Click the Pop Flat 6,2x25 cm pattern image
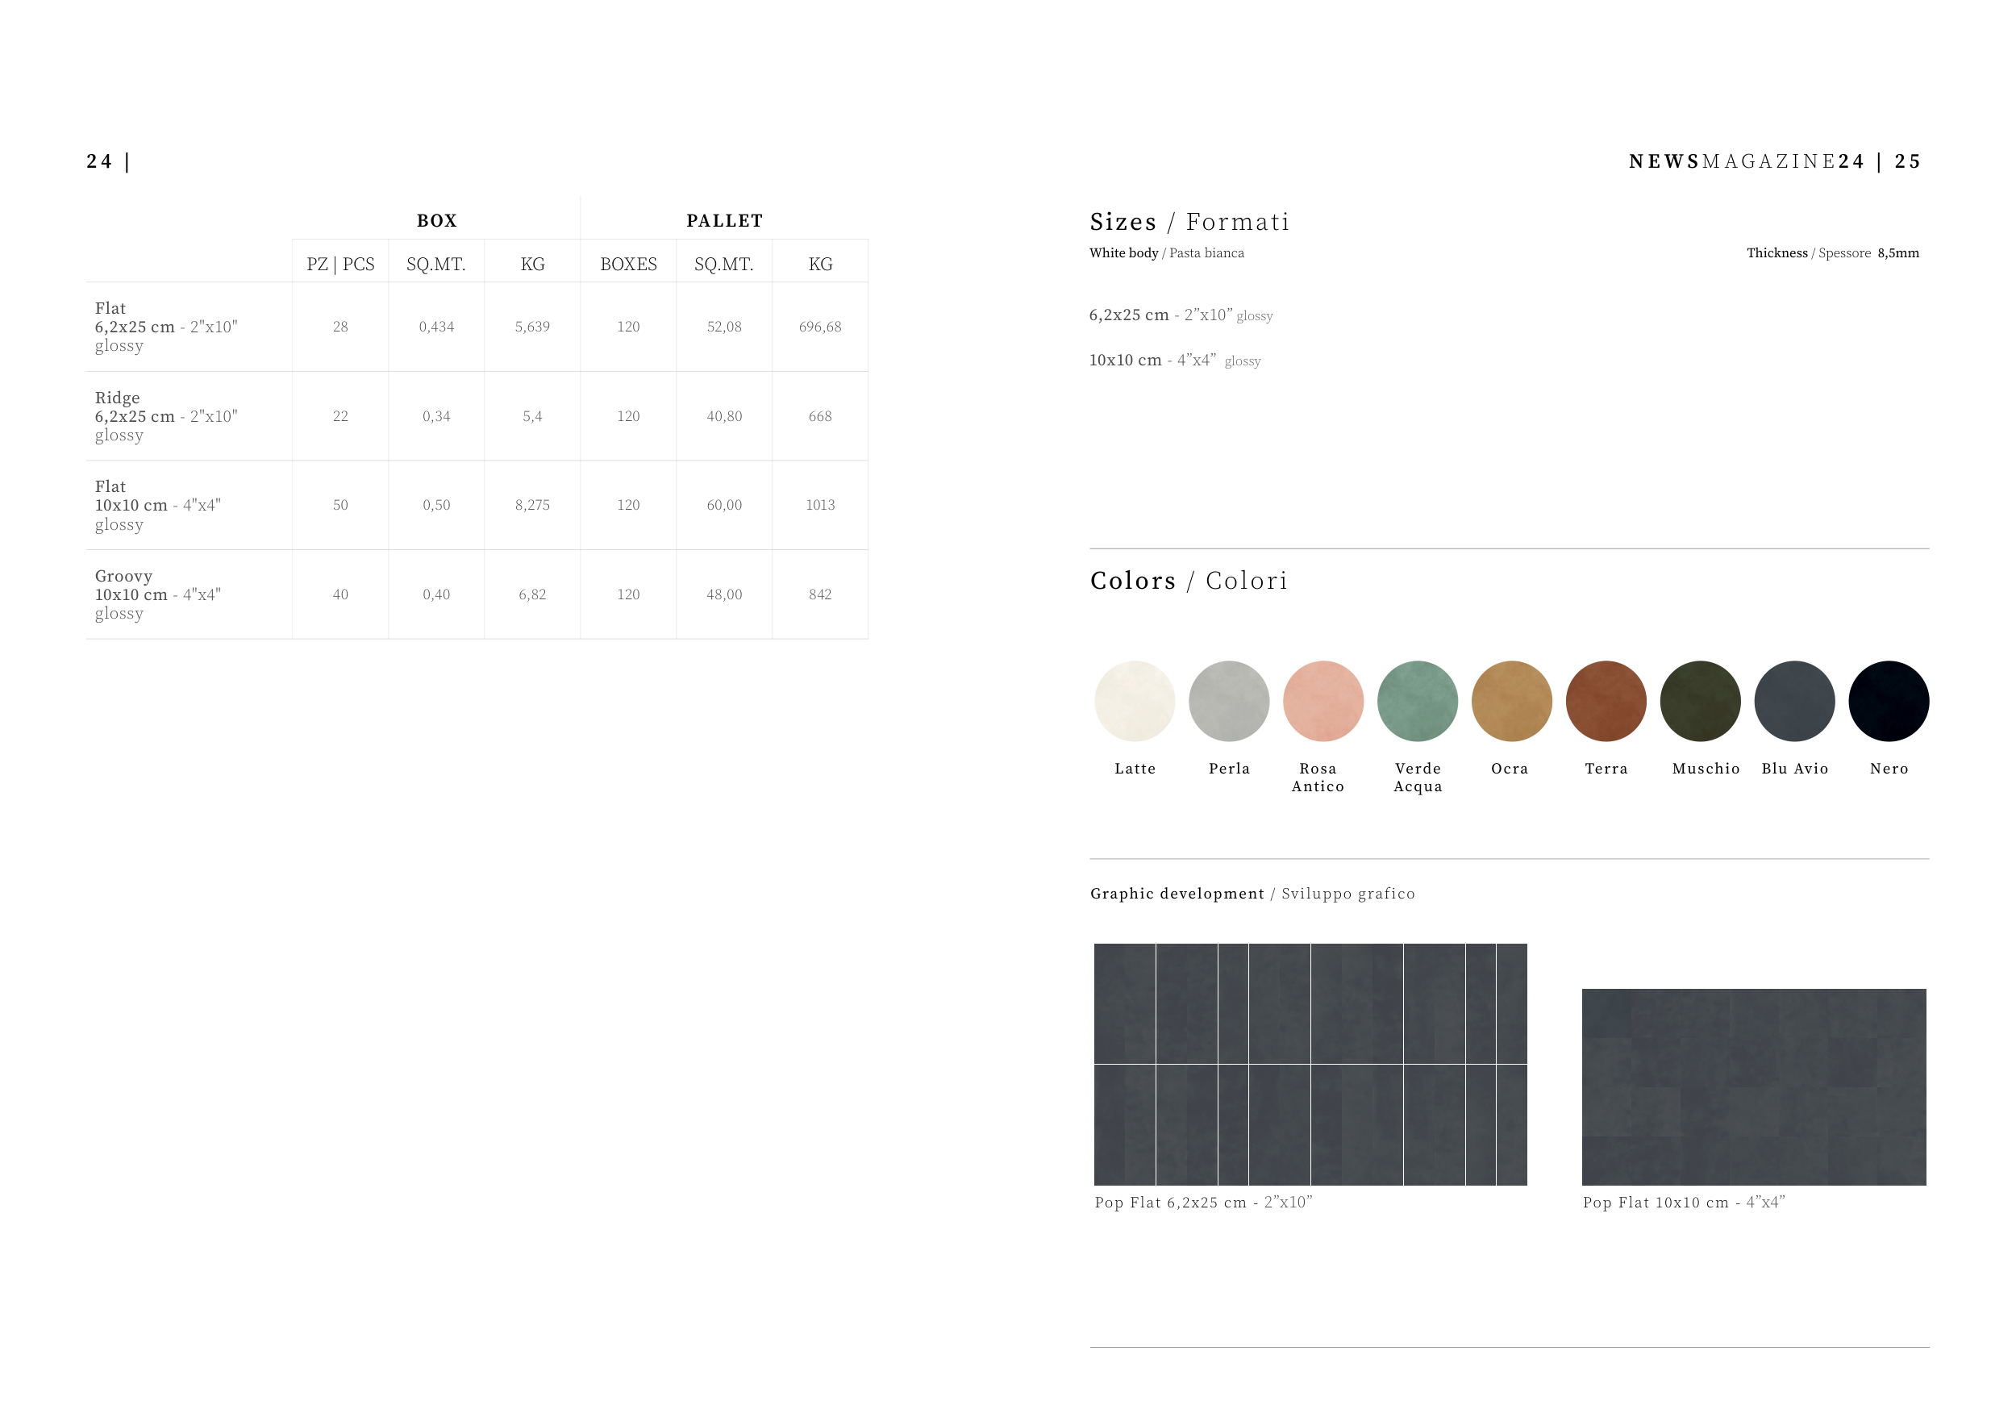Image resolution: width=2016 pixels, height=1426 pixels. tap(1310, 1064)
